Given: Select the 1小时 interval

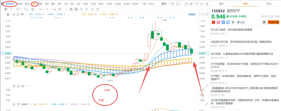Looking at the screenshot, I should [x=109, y=4].
